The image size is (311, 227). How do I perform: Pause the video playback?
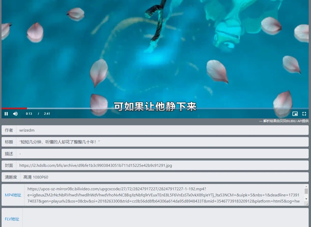click(x=6, y=114)
